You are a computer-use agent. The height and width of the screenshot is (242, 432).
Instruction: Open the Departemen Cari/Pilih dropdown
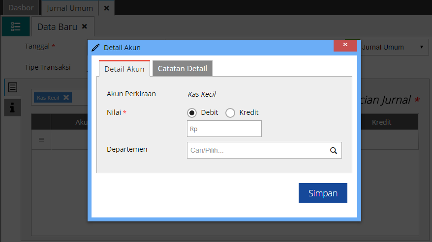click(257, 151)
